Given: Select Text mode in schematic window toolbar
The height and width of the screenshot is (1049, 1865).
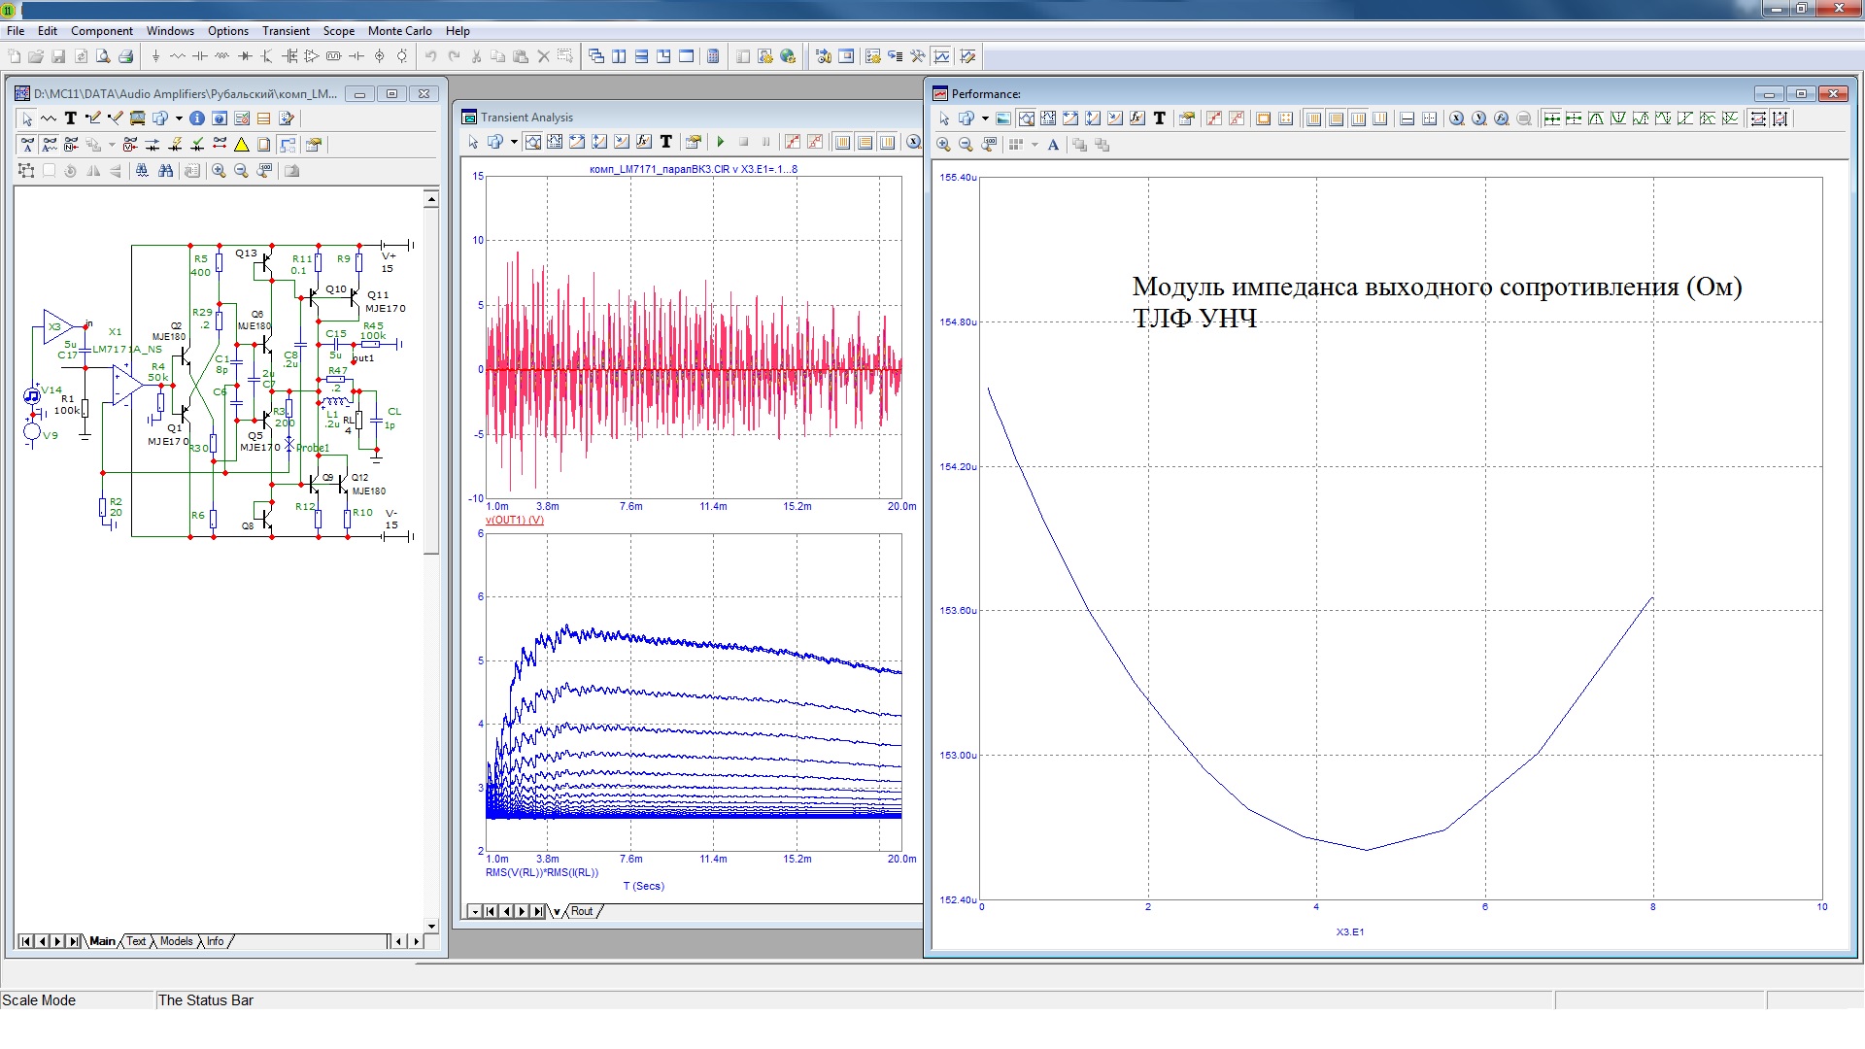Looking at the screenshot, I should tap(70, 118).
